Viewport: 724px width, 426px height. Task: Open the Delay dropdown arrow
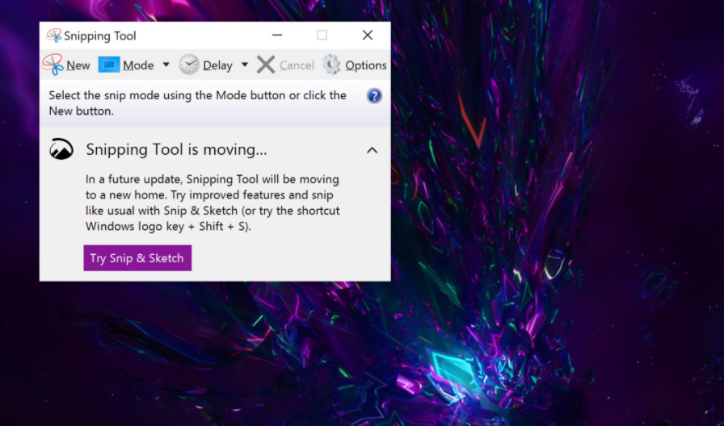[x=245, y=65]
